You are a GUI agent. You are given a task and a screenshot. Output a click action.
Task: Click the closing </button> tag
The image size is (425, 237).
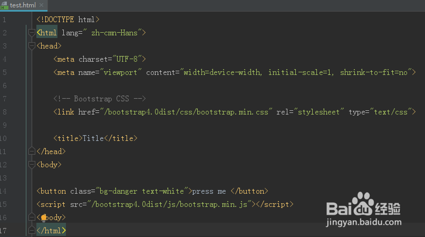(249, 191)
